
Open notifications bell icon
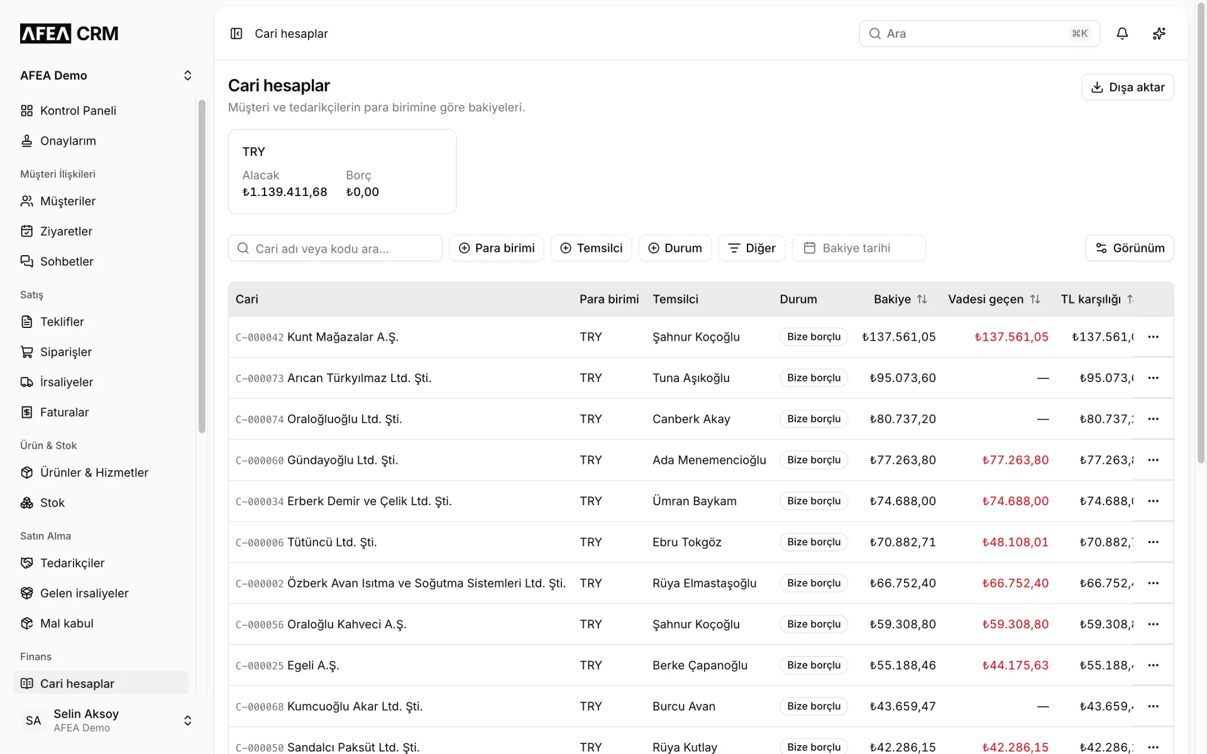tap(1122, 33)
